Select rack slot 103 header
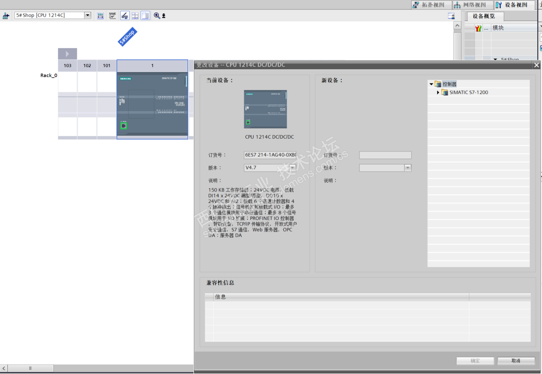This screenshot has height=374, width=542. point(67,66)
